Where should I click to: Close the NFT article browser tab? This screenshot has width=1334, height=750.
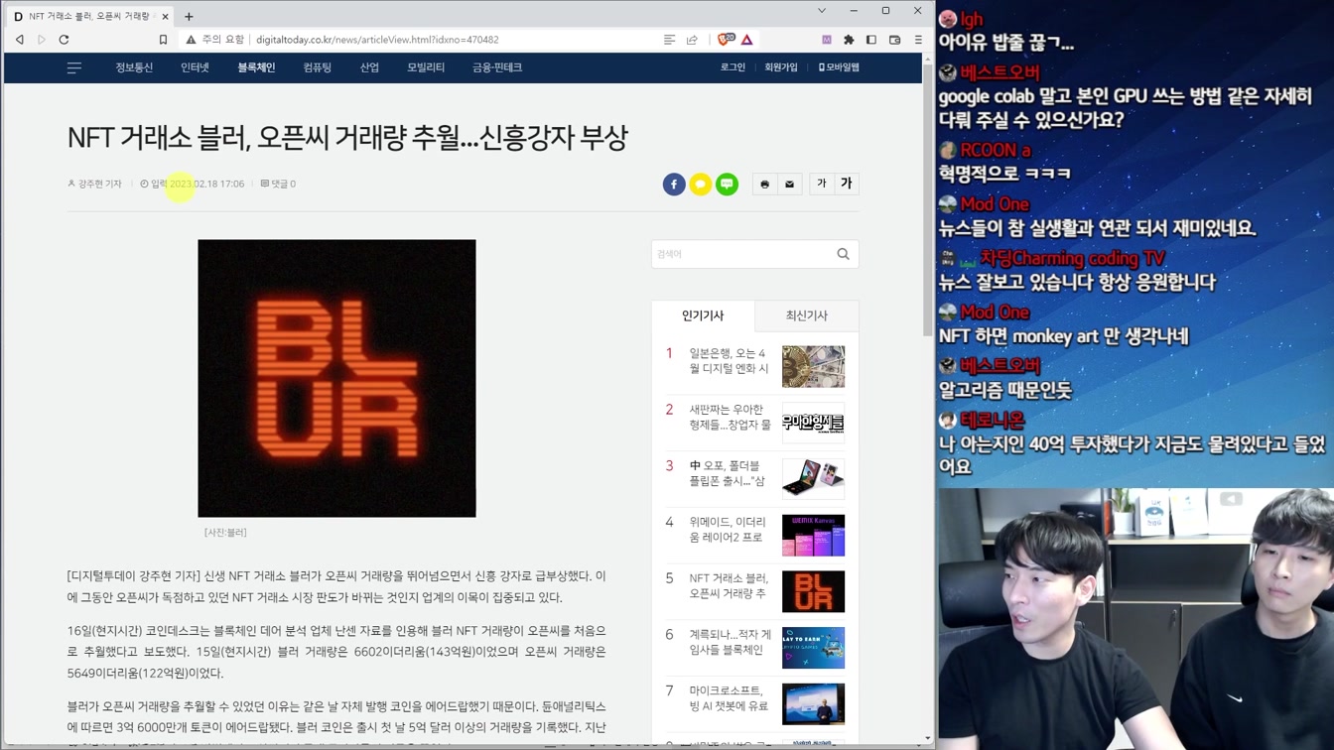165,16
